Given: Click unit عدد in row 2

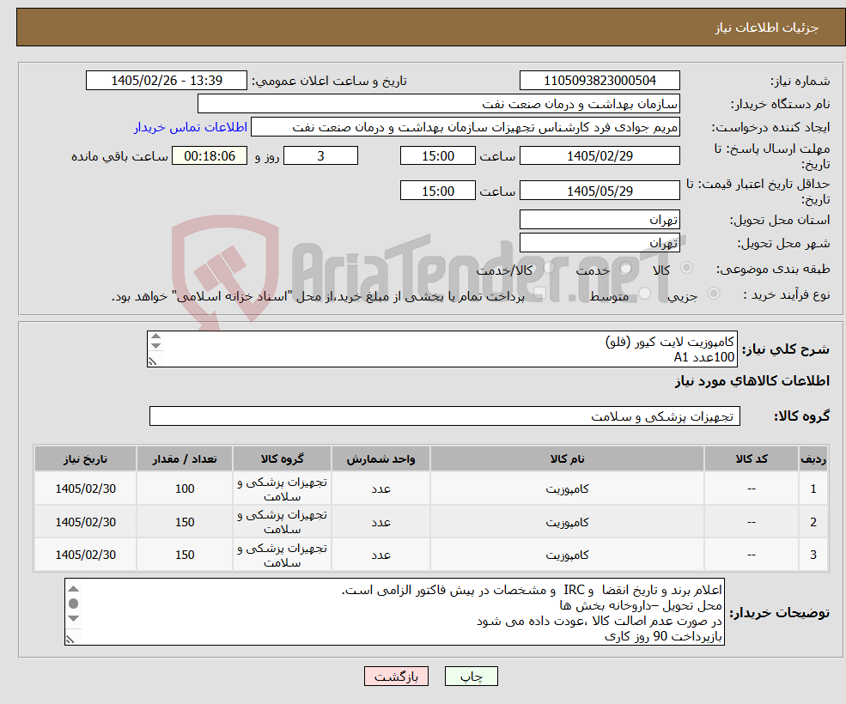Looking at the screenshot, I should tap(380, 522).
